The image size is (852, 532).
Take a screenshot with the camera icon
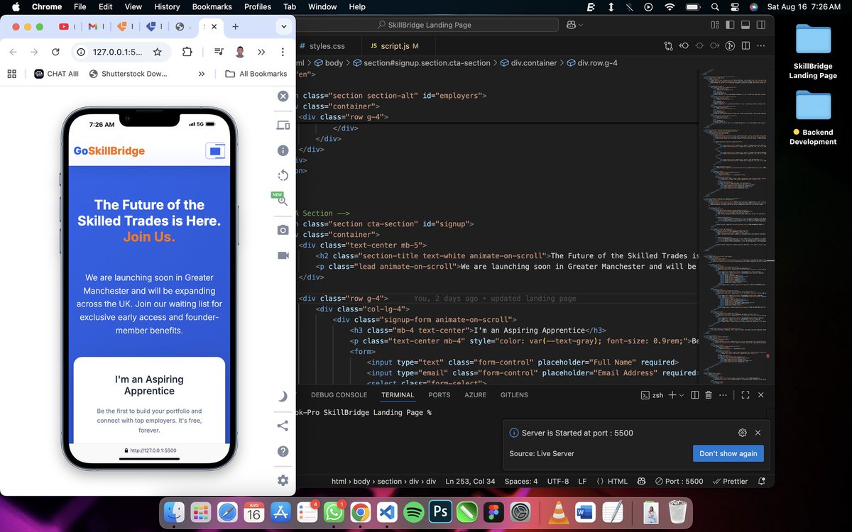pyautogui.click(x=283, y=230)
